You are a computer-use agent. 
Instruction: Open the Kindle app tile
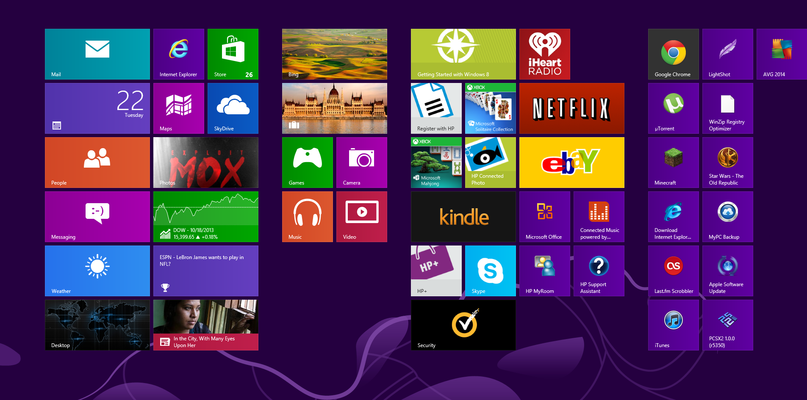[463, 216]
